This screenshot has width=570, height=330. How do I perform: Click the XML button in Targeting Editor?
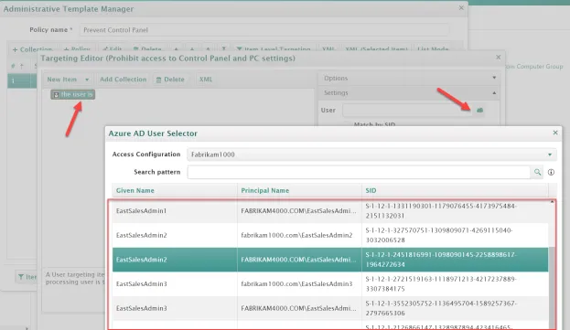205,80
